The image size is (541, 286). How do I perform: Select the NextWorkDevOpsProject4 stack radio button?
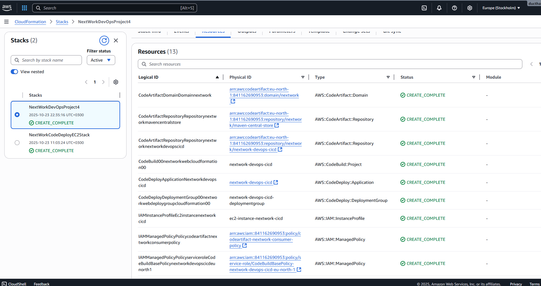[17, 115]
